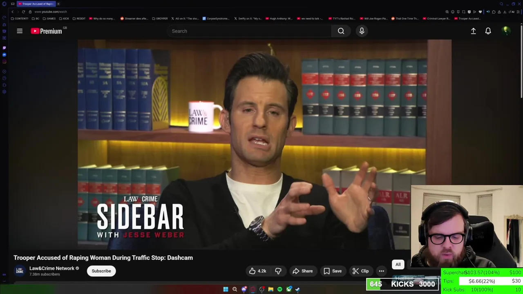Select the All filter chip

coord(398,265)
